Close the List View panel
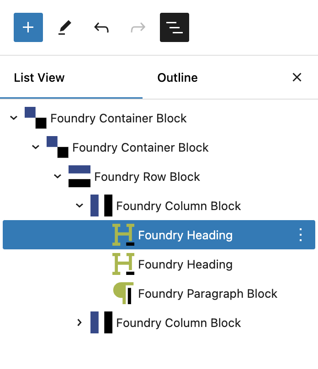This screenshot has height=369, width=318. coord(297,77)
